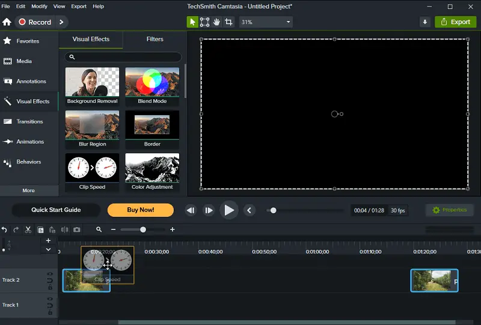Zoom out timeline with minus button
Viewport: 481px width, 325px height.
[x=113, y=229]
